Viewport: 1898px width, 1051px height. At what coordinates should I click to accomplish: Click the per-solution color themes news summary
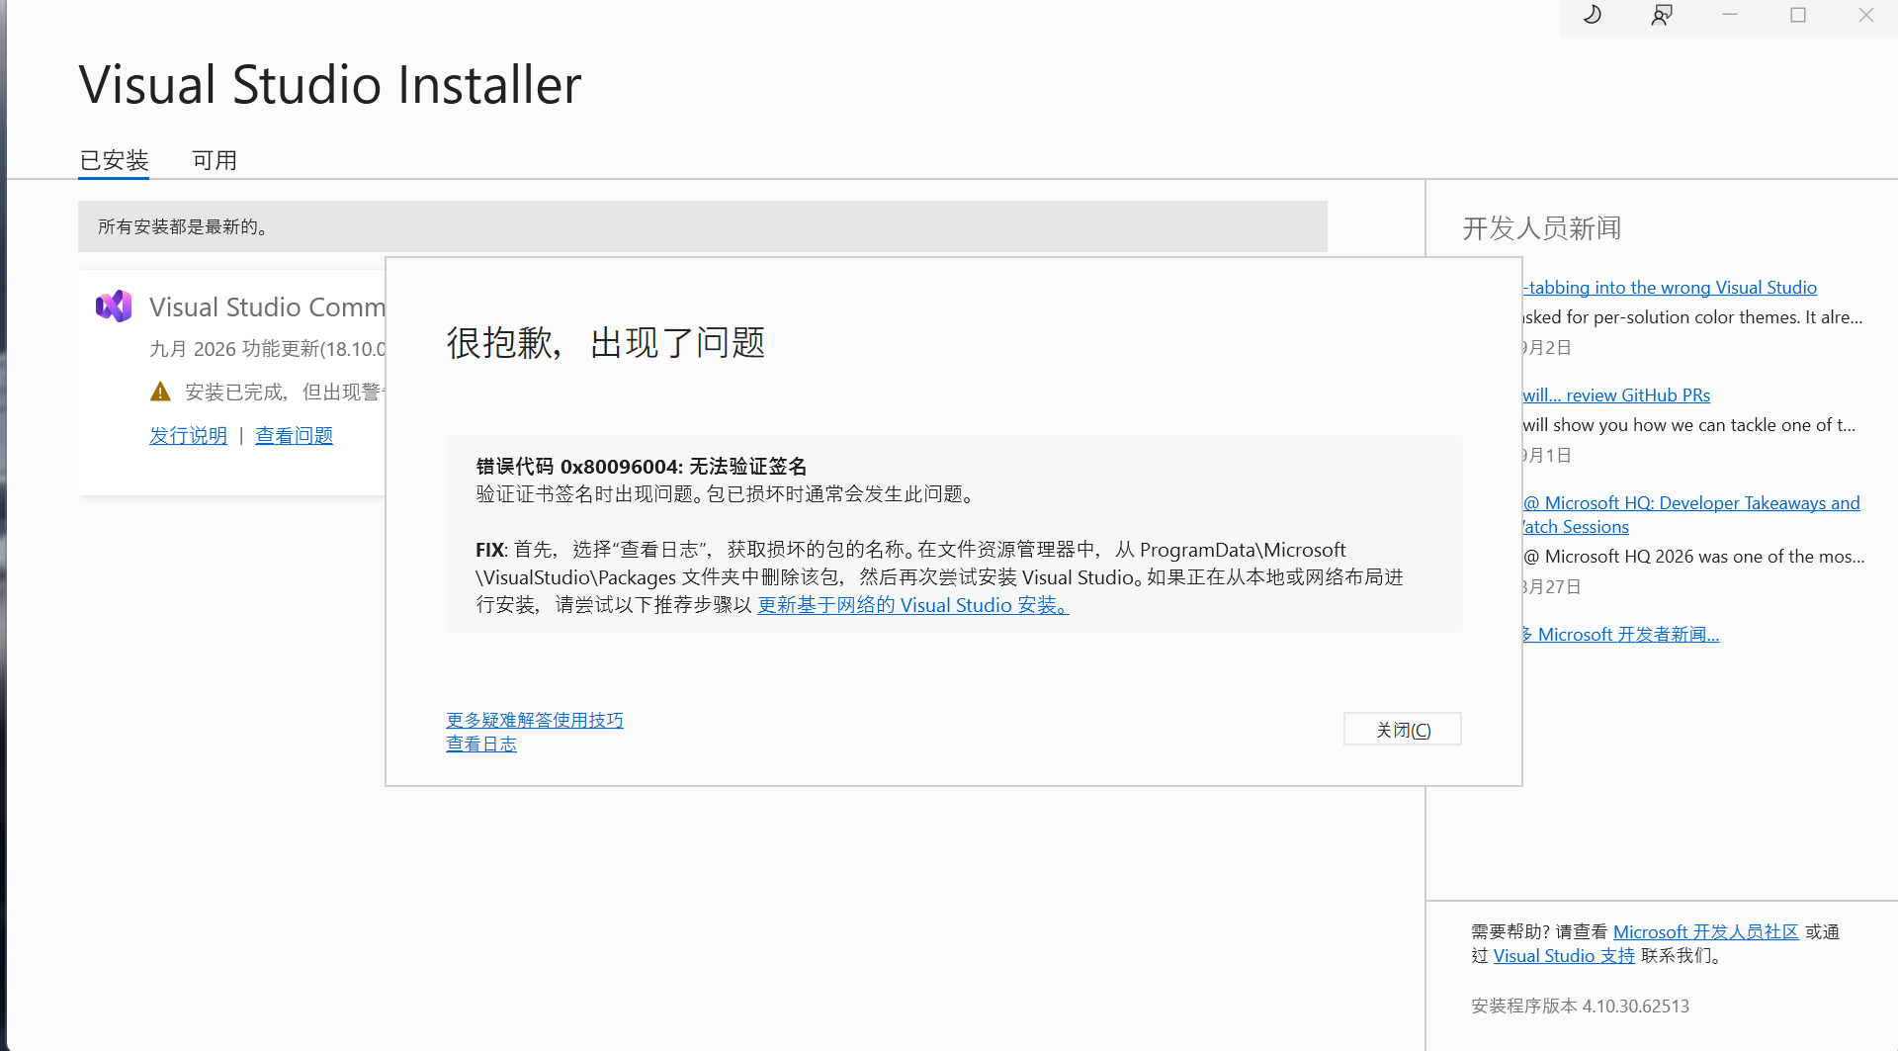(1692, 317)
